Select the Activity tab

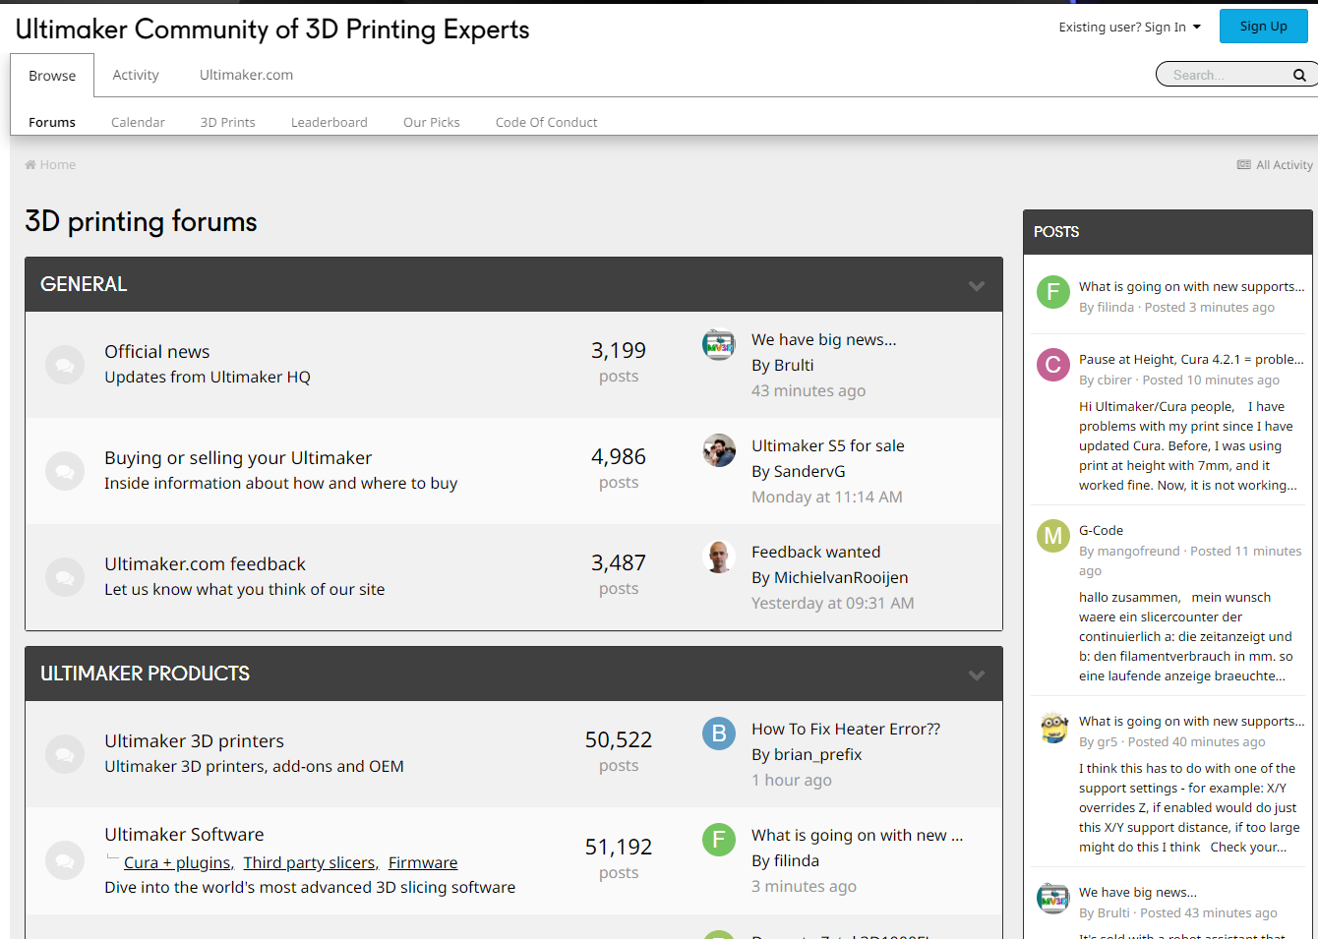click(x=136, y=75)
